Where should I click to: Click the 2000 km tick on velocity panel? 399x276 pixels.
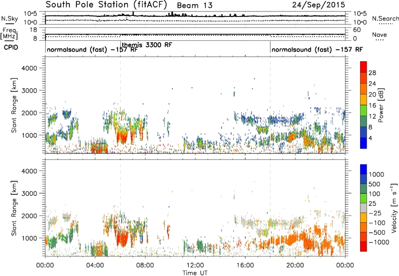(29, 216)
